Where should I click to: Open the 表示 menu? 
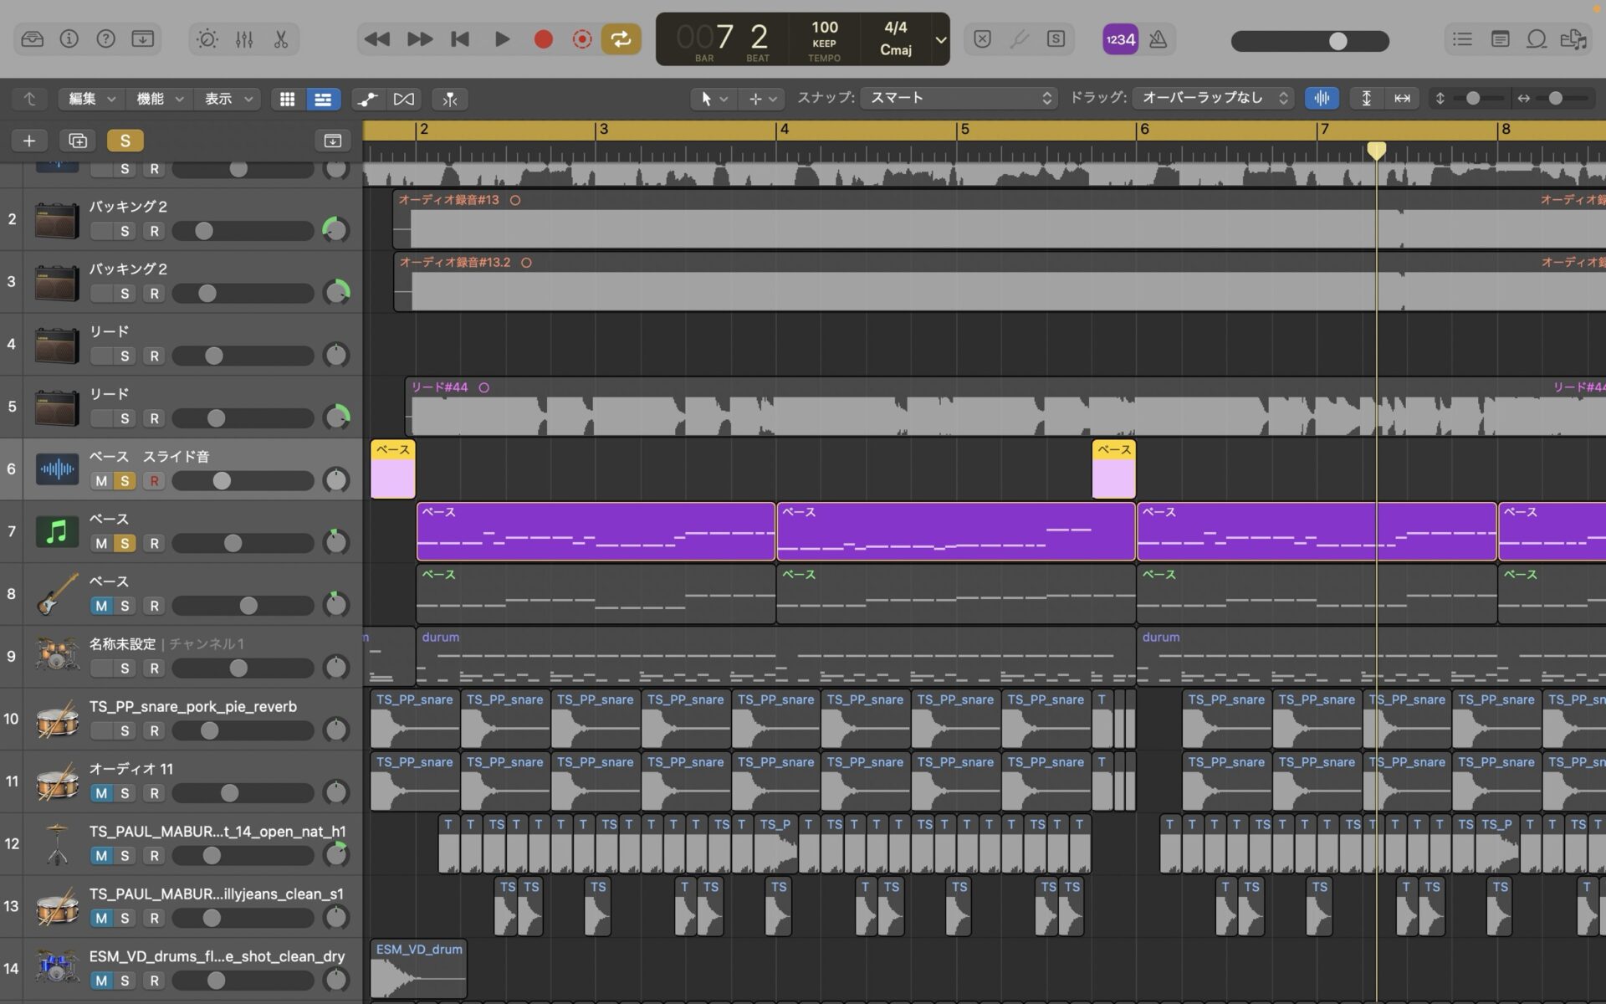(227, 99)
